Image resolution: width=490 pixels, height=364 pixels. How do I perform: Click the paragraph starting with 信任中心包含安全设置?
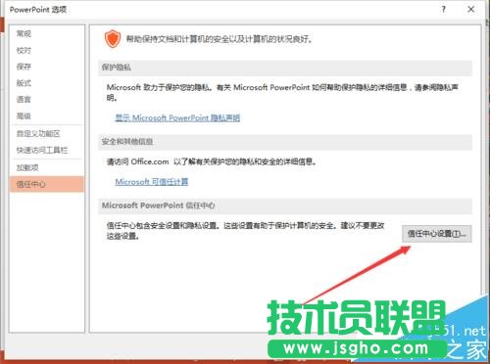pos(245,230)
